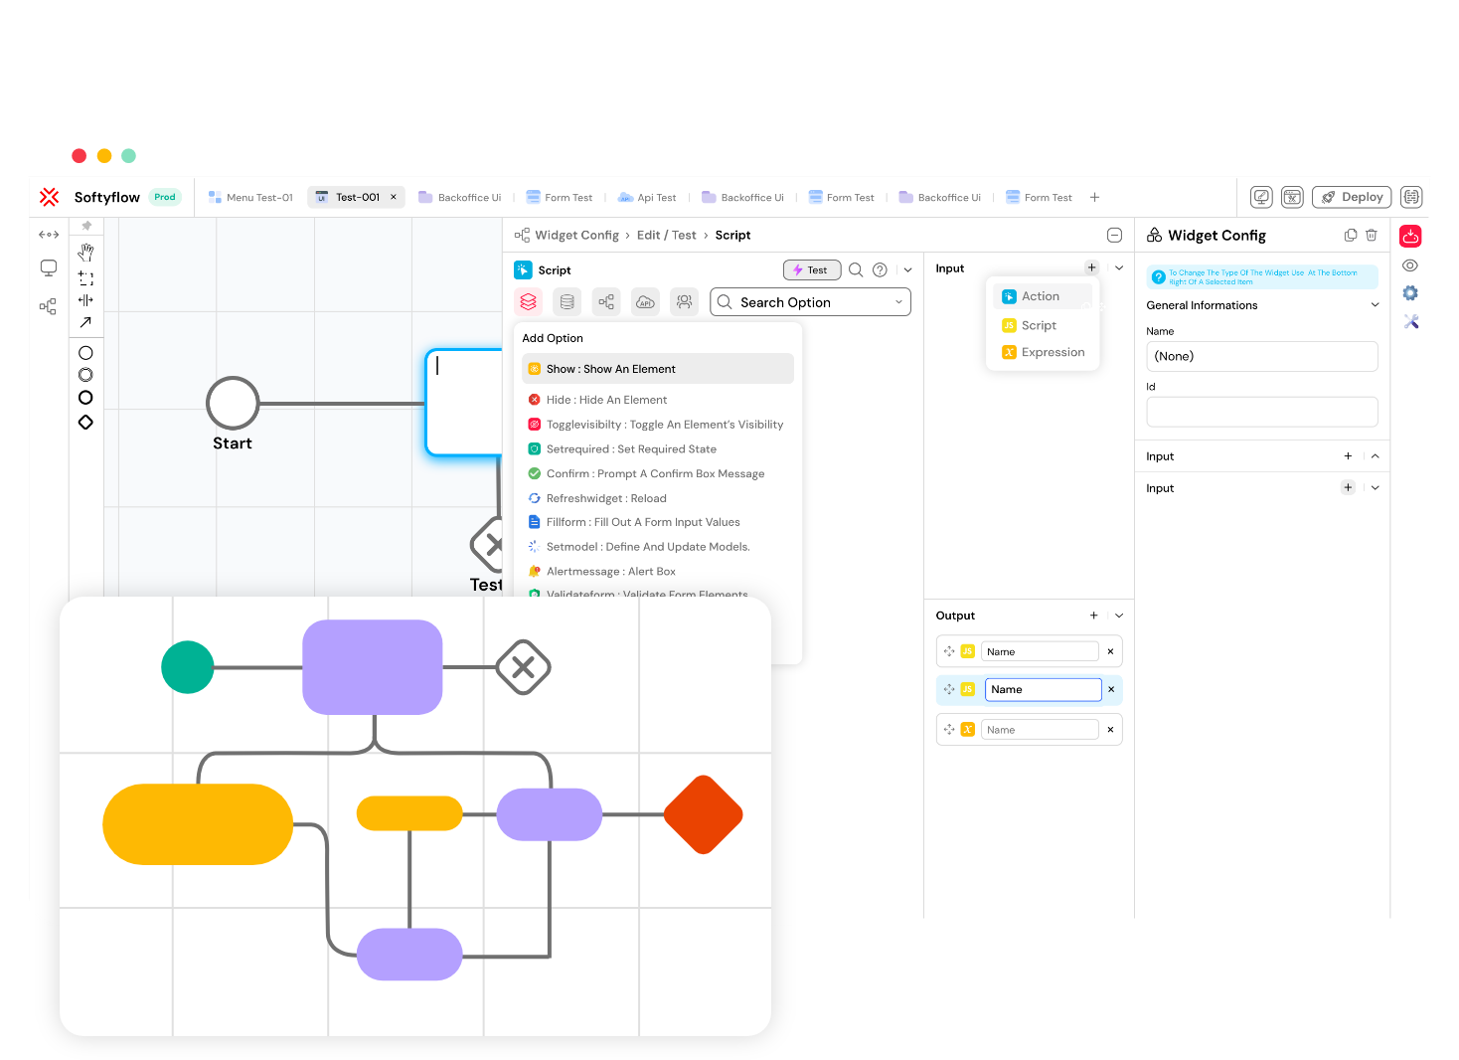
Task: Click the Deploy button
Action: [1352, 197]
